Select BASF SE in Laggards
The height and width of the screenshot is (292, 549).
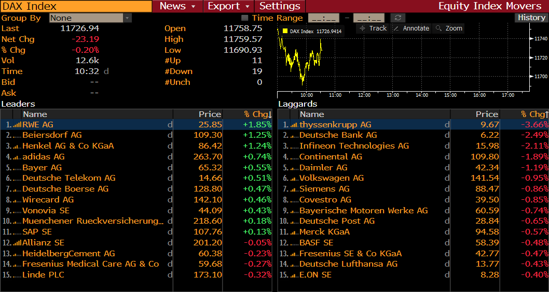click(x=413, y=243)
